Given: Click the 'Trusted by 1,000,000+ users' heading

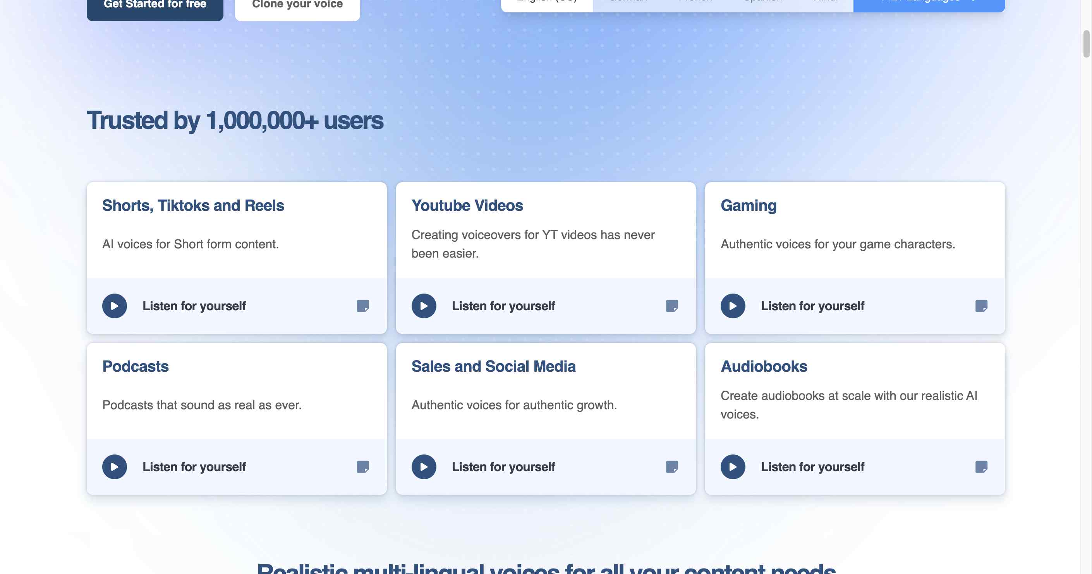Looking at the screenshot, I should [x=235, y=121].
